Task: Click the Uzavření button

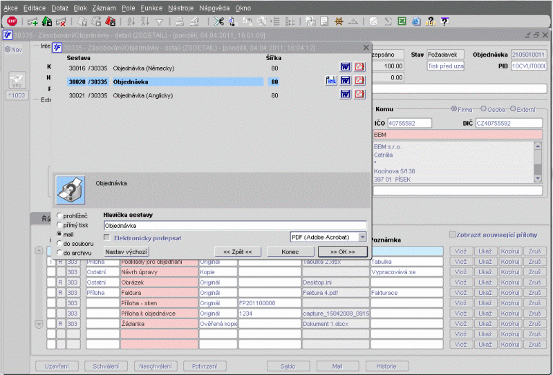Action: pyautogui.click(x=57, y=366)
